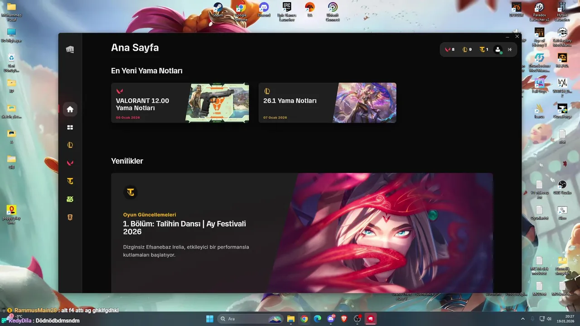580x326 pixels.
Task: Collapse the side panel with the arrow icon
Action: 510,50
